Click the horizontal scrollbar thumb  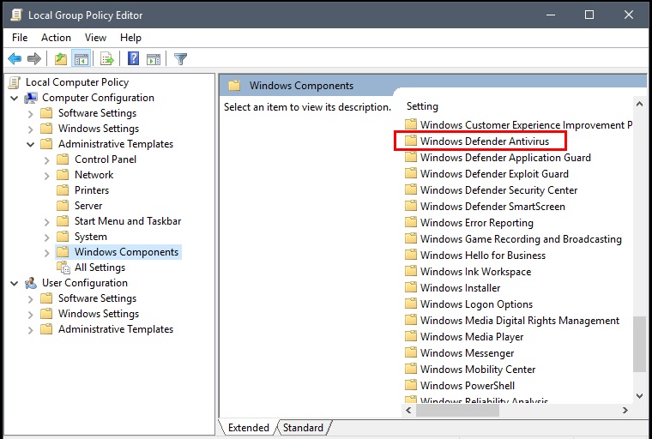(457, 411)
